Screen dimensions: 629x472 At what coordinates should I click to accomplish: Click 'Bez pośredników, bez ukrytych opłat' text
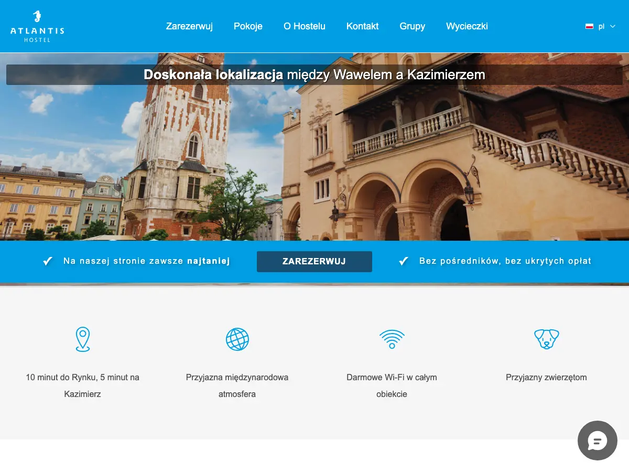(505, 261)
